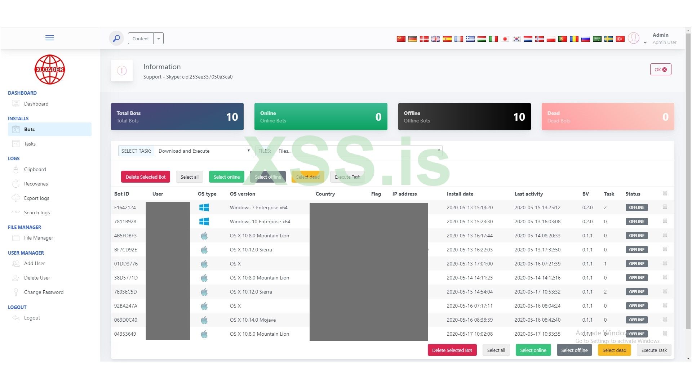
Task: Expand the Select Task dropdown
Action: pos(203,151)
